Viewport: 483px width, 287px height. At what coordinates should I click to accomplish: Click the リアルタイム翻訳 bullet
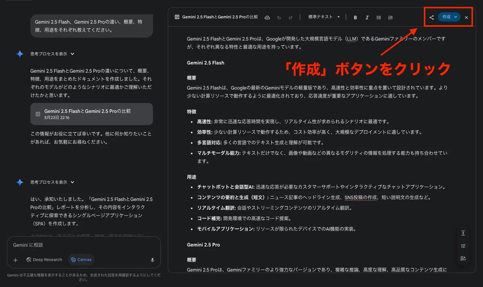click(x=275, y=208)
